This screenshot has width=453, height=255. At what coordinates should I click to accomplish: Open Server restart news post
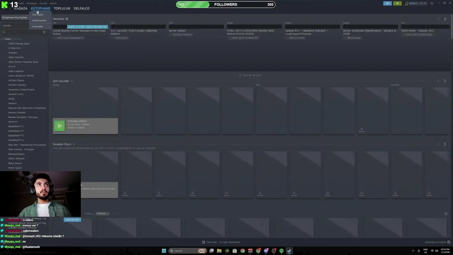pyautogui.click(x=177, y=31)
